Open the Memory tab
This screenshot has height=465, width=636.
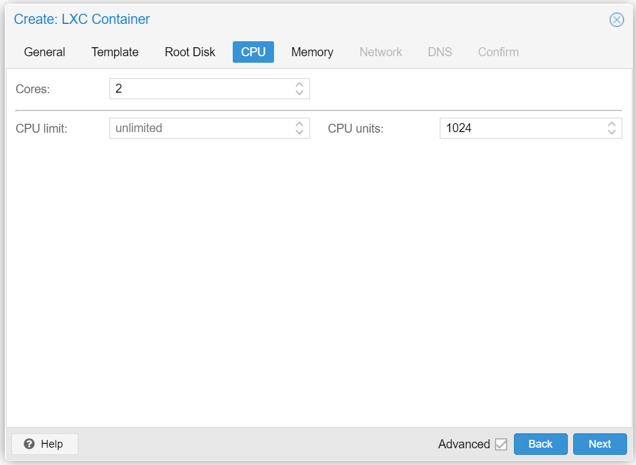[312, 52]
